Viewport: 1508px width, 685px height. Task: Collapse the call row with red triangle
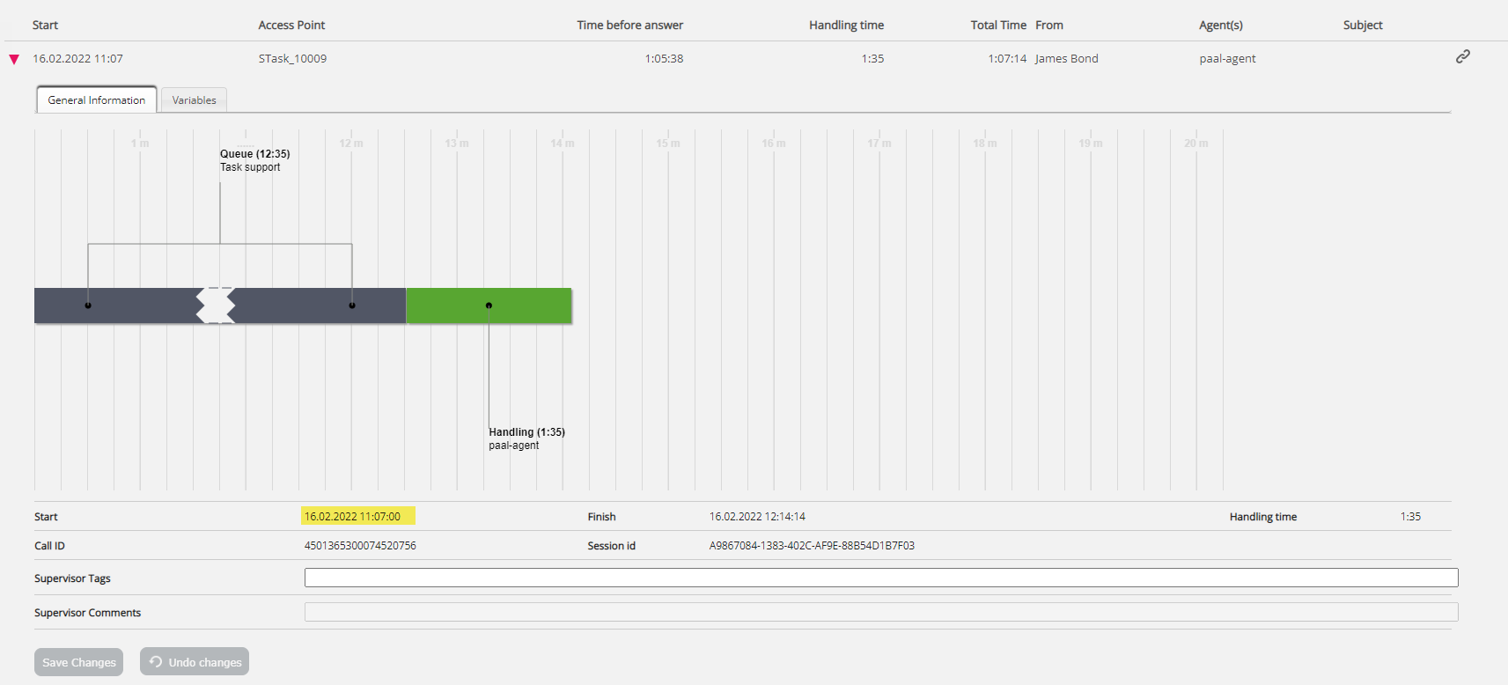coord(14,59)
